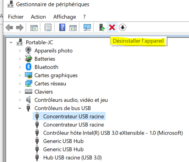This screenshot has height=162, width=189.
Task: Select the highlighted Concentrateur USB racine
Action: pos(73,116)
